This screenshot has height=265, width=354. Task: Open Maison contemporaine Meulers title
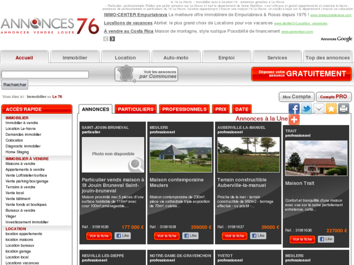click(x=177, y=182)
